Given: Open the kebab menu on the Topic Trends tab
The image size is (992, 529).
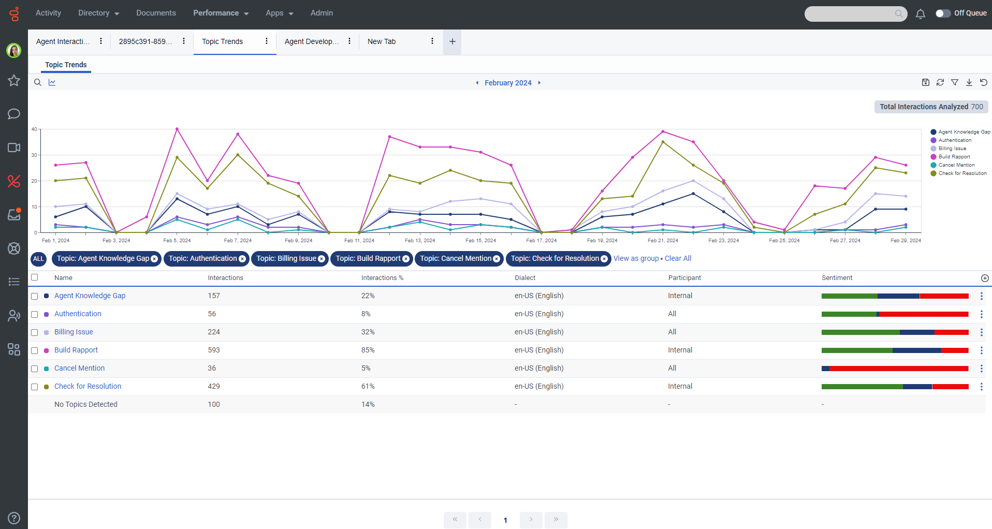Looking at the screenshot, I should [x=266, y=41].
